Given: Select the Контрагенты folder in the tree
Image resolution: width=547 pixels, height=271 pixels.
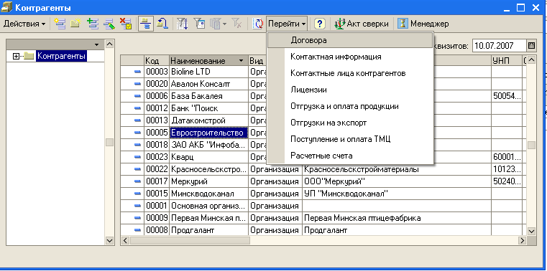Looking at the screenshot, I should click(x=61, y=56).
